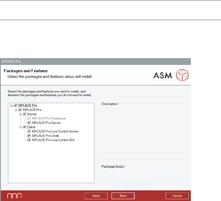Go to the previous step with Back
Screen dimensions: 221x201
click(96, 196)
